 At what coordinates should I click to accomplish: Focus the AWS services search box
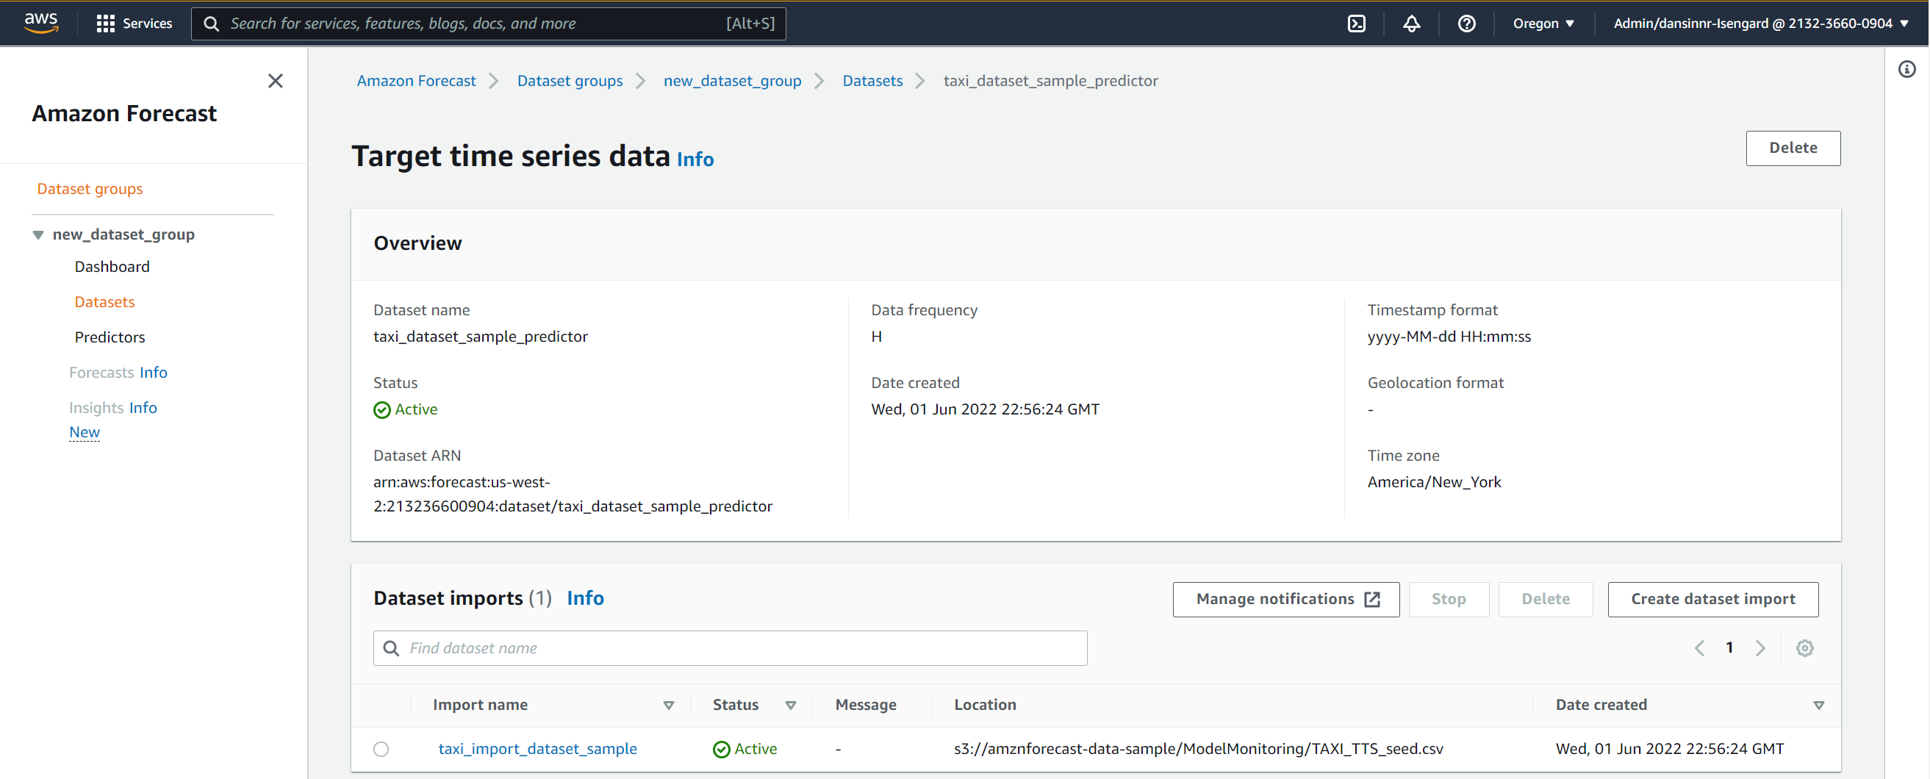coord(488,24)
